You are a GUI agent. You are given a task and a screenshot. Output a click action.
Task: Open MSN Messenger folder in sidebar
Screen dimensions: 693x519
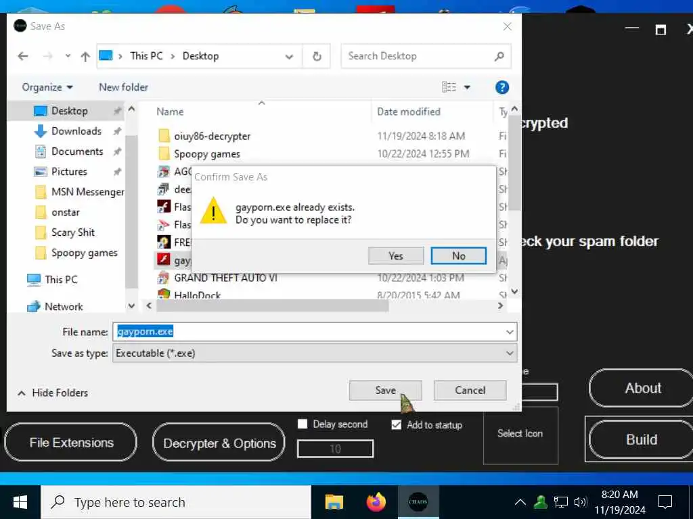87,192
